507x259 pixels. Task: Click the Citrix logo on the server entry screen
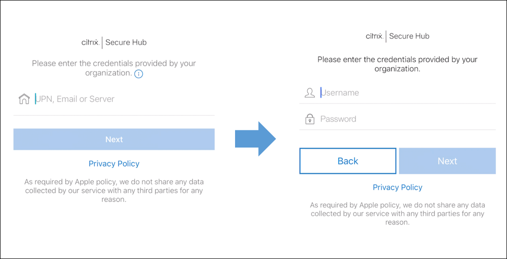(90, 42)
